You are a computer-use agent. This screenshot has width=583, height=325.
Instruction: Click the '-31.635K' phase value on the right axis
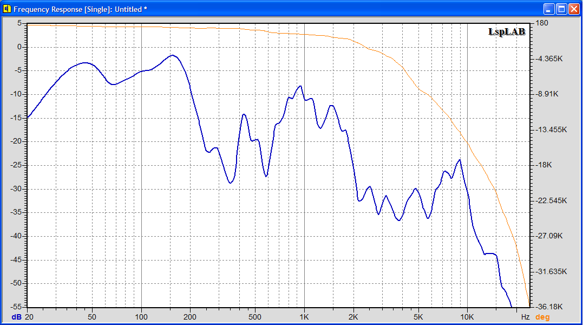[551, 272]
